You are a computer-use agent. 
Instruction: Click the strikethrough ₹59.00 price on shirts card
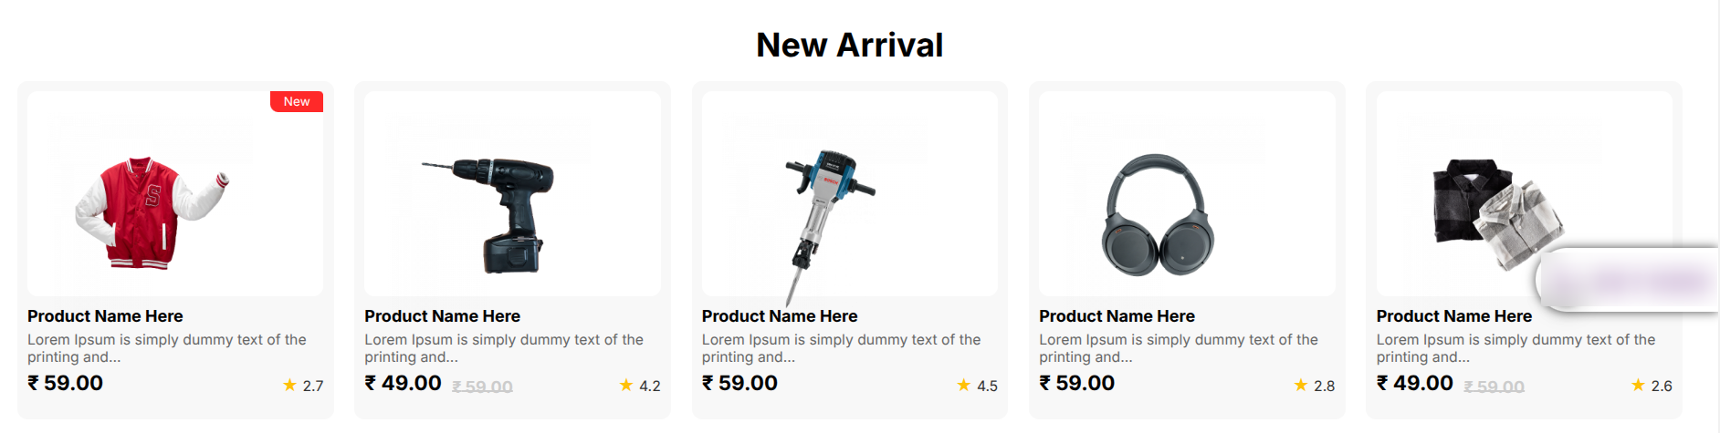pyautogui.click(x=1494, y=387)
